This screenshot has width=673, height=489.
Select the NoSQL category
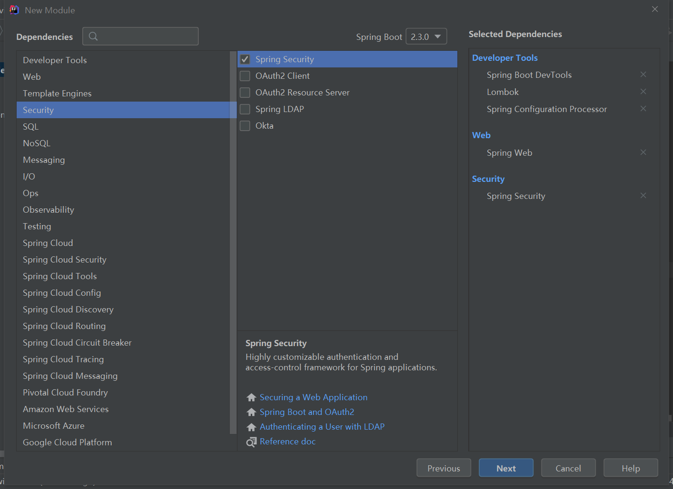(123, 143)
